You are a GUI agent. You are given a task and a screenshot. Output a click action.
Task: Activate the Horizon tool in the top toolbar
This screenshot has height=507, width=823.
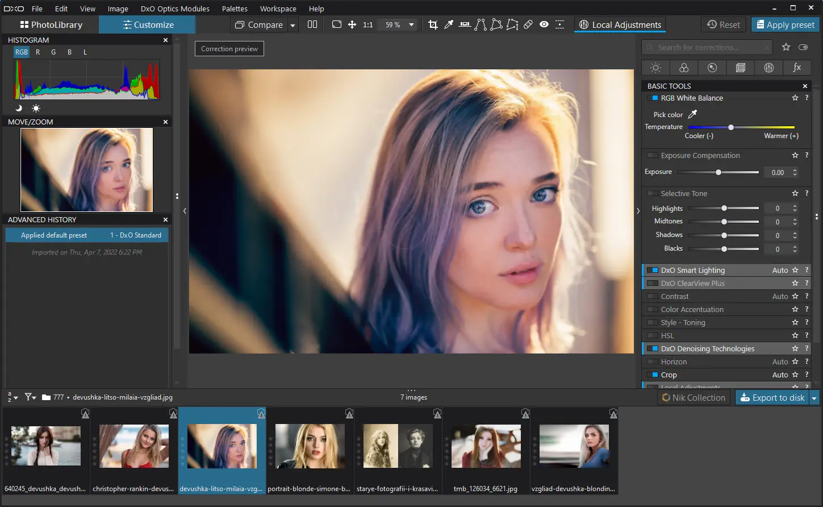pyautogui.click(x=465, y=24)
